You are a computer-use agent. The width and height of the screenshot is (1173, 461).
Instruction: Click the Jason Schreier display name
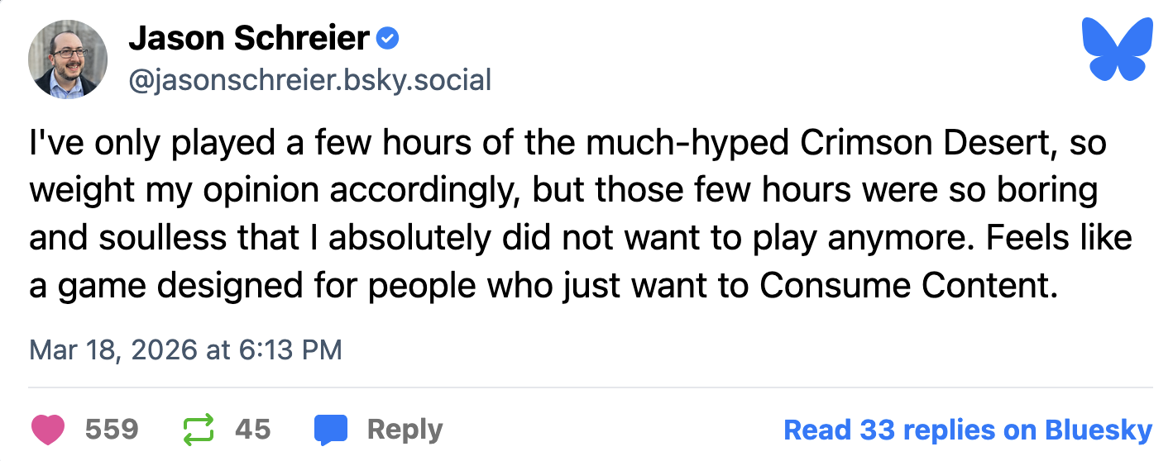coord(249,38)
